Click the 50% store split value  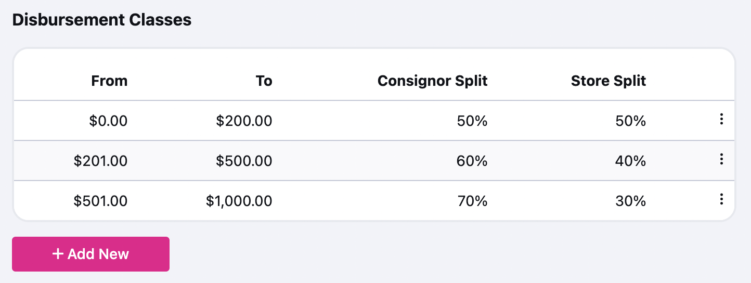point(631,121)
